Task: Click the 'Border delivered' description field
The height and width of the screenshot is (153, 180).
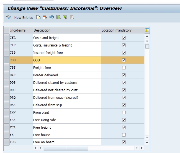Action: pos(67,75)
